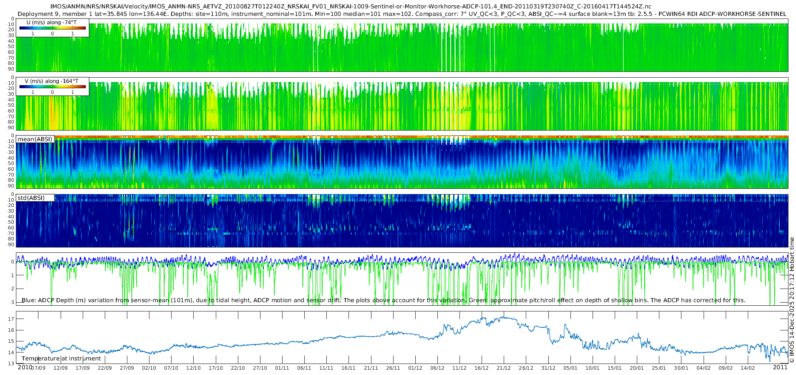This screenshot has width=796, height=375.
Task: Click the '16/11' date tick
Action: [x=348, y=368]
